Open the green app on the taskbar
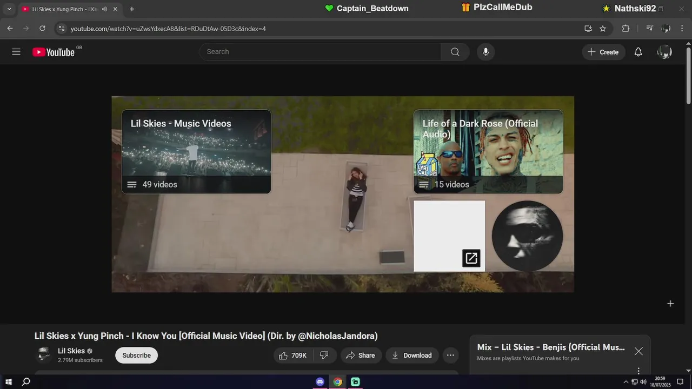 tap(355, 382)
